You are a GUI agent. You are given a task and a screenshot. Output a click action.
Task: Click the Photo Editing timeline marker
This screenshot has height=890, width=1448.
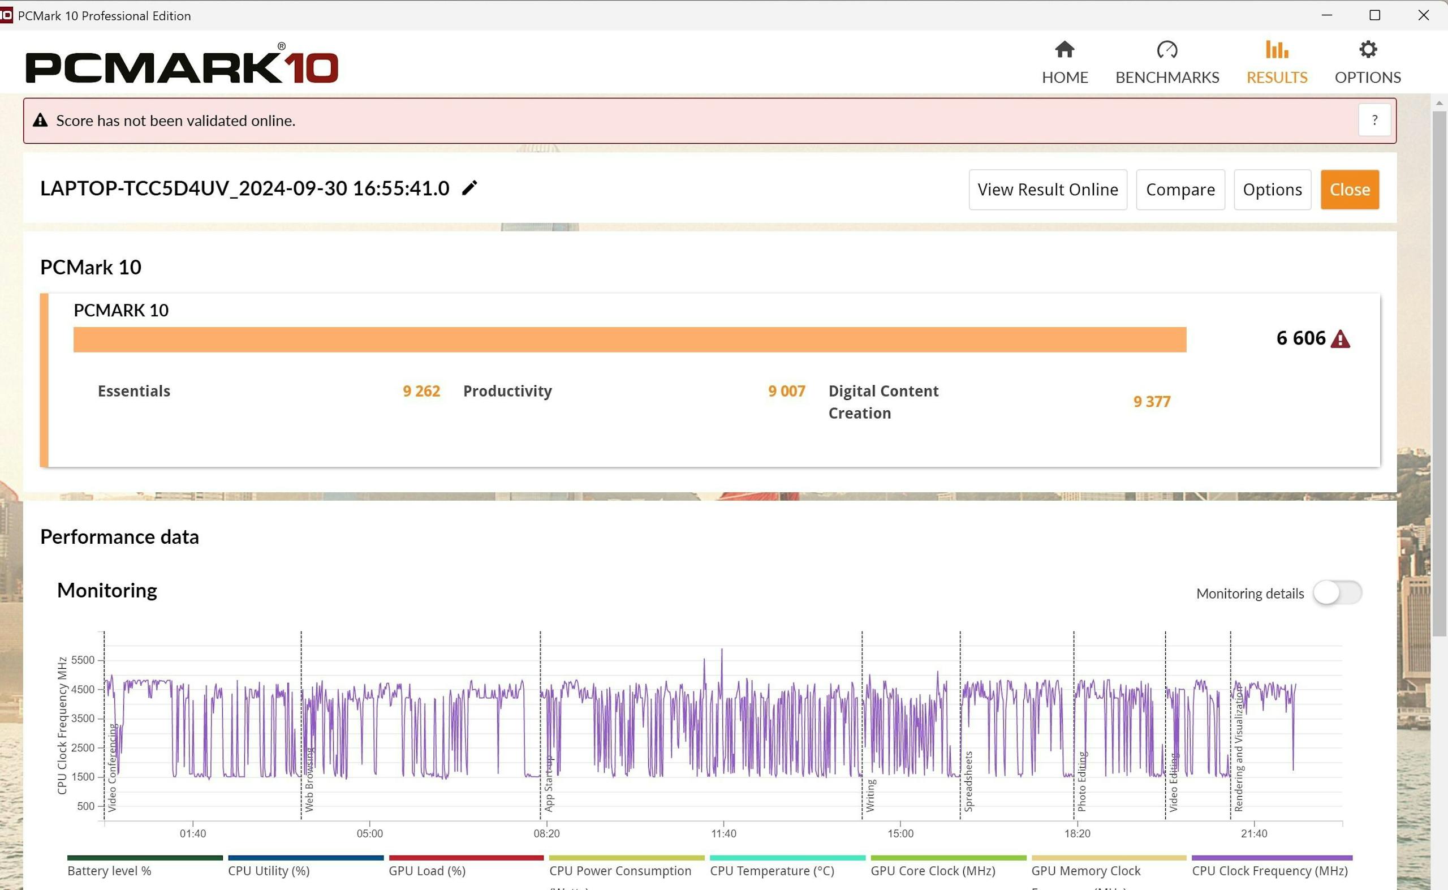[1081, 782]
